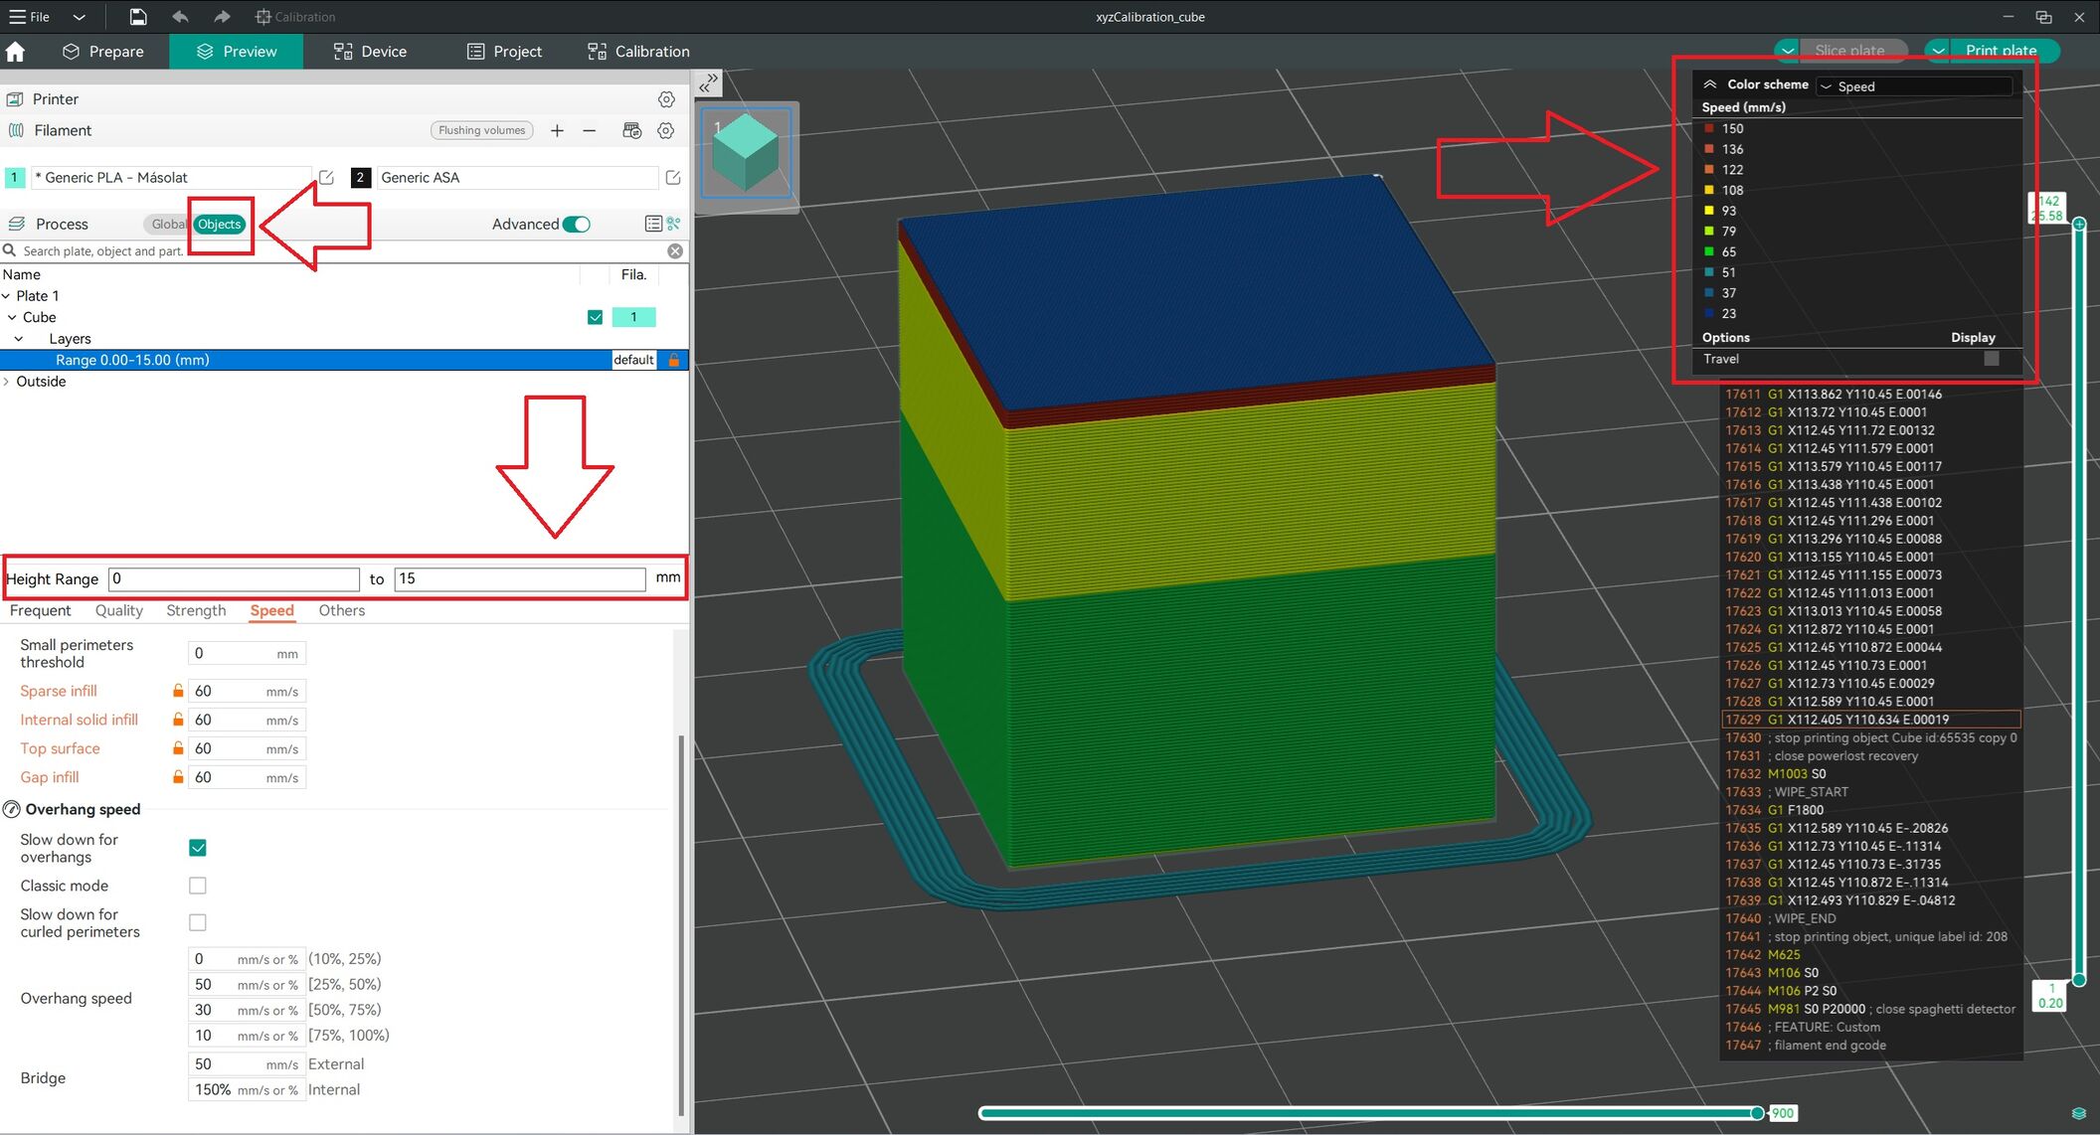Select the Range 0.00-15.00 (mm) row
The height and width of the screenshot is (1135, 2100).
click(344, 360)
